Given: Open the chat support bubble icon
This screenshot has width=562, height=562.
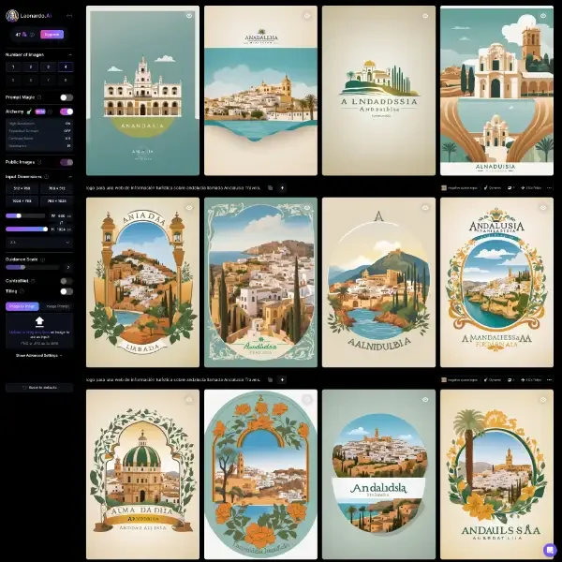Looking at the screenshot, I should [x=550, y=550].
